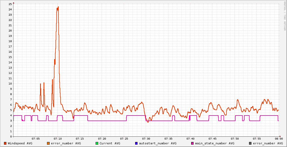Click the green Current AVG legend swatch
The image size is (287, 147).
[x=97, y=143]
